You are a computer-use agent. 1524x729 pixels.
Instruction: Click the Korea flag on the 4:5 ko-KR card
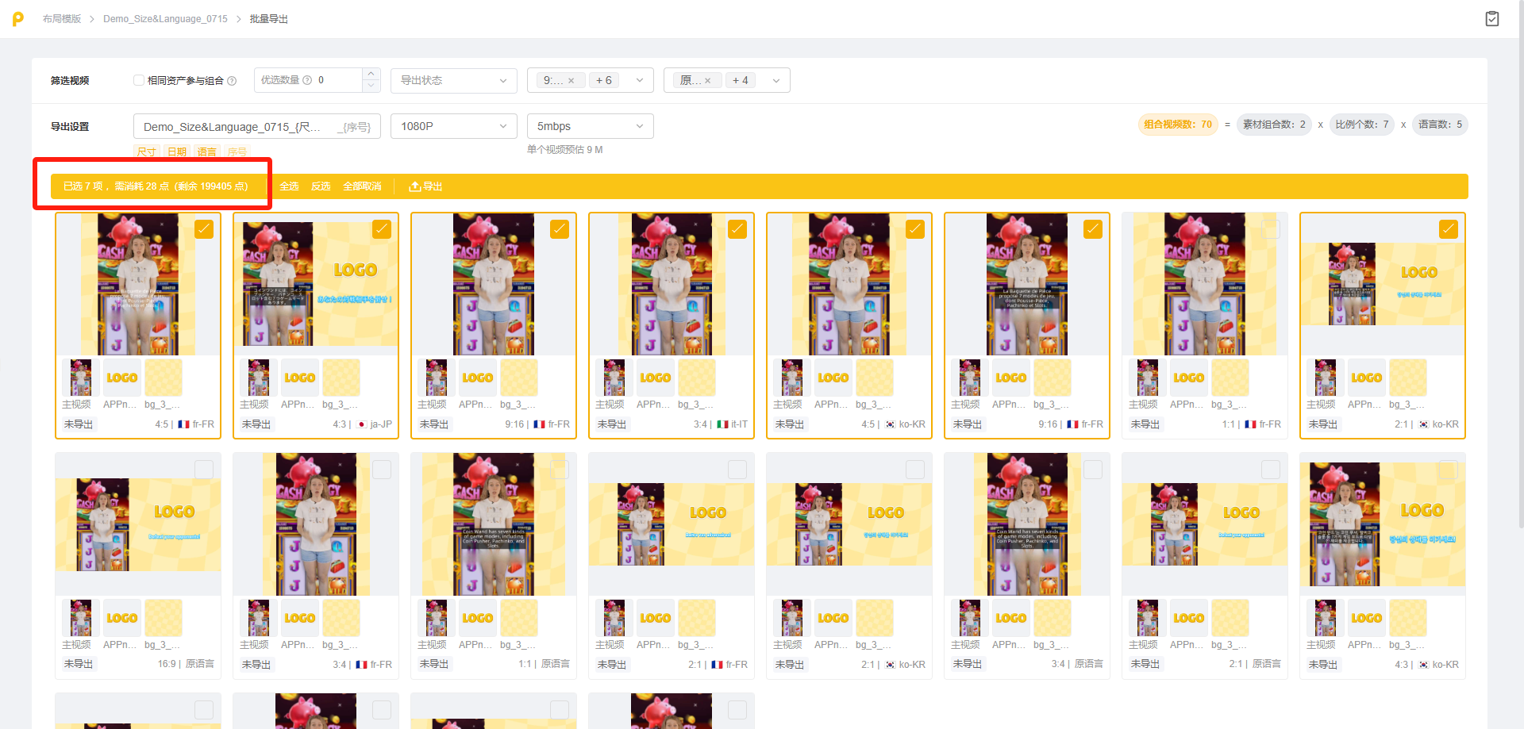click(x=891, y=424)
